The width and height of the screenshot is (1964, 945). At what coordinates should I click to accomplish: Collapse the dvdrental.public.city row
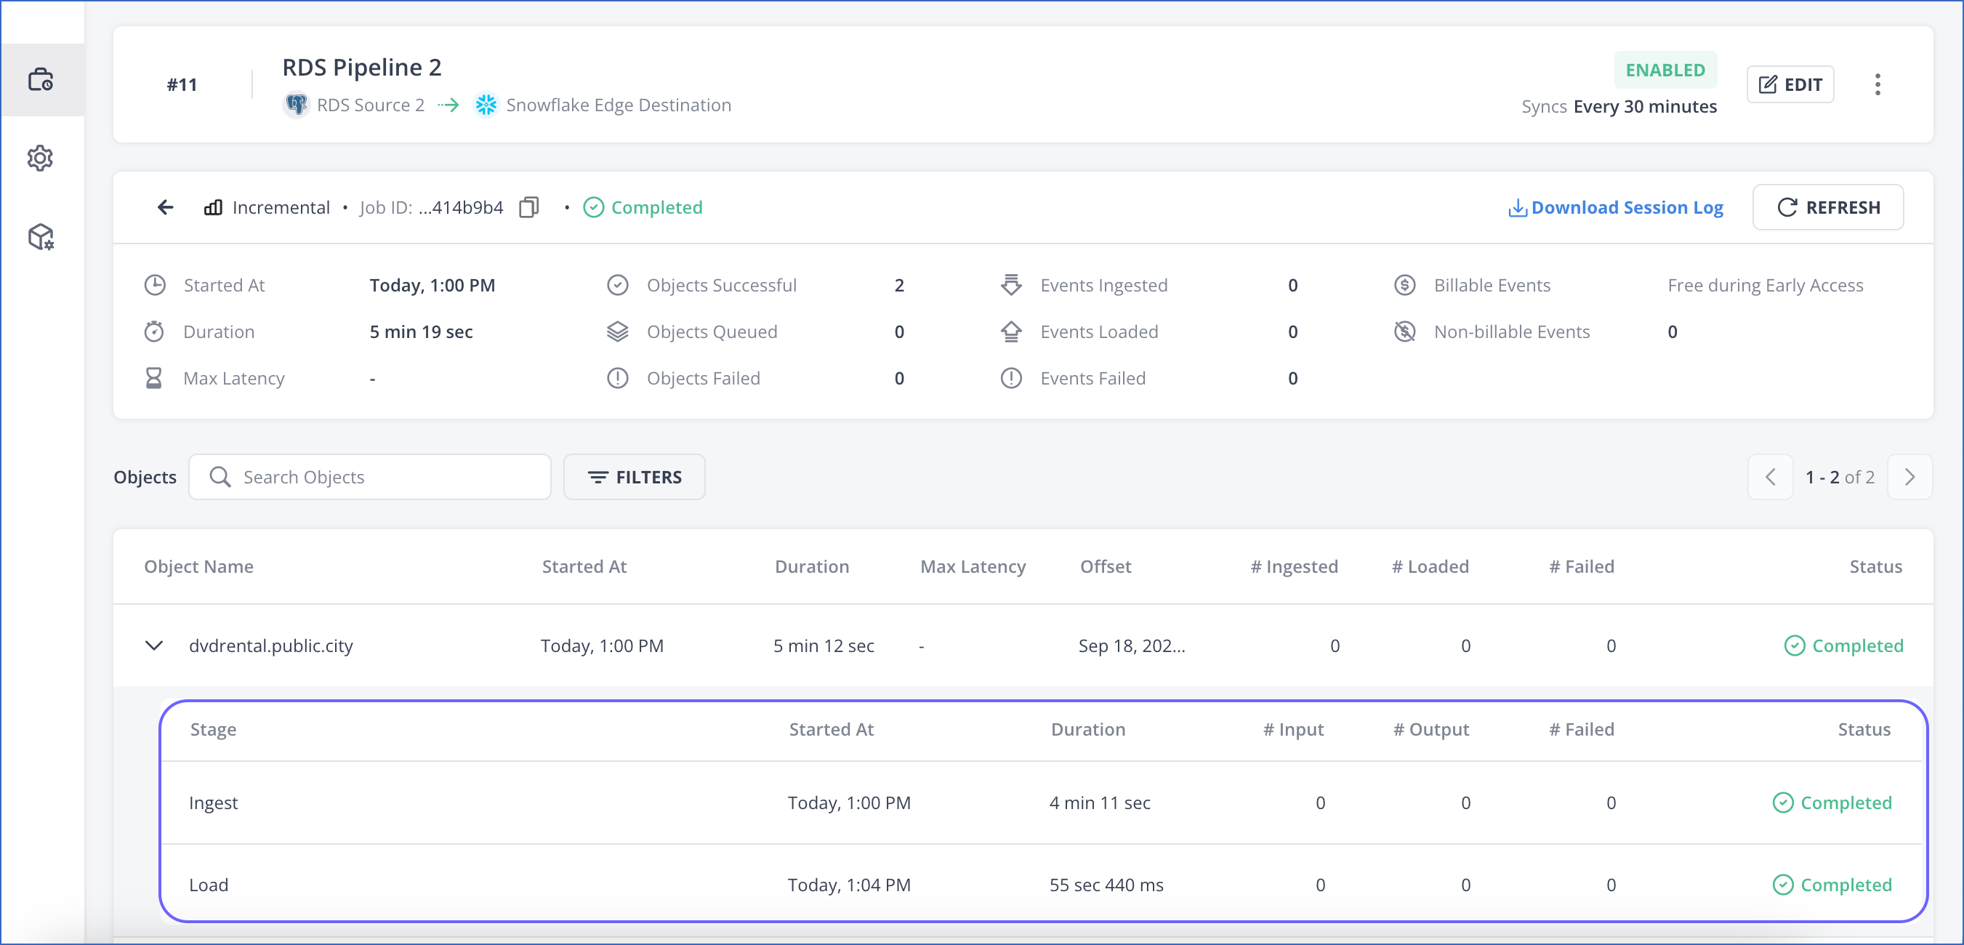[153, 646]
